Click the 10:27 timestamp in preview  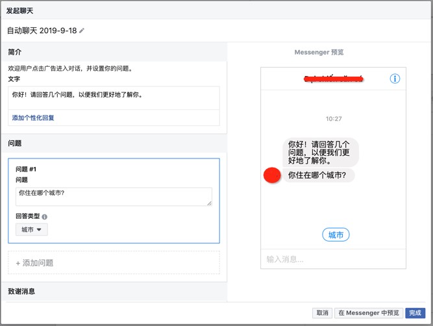click(334, 119)
